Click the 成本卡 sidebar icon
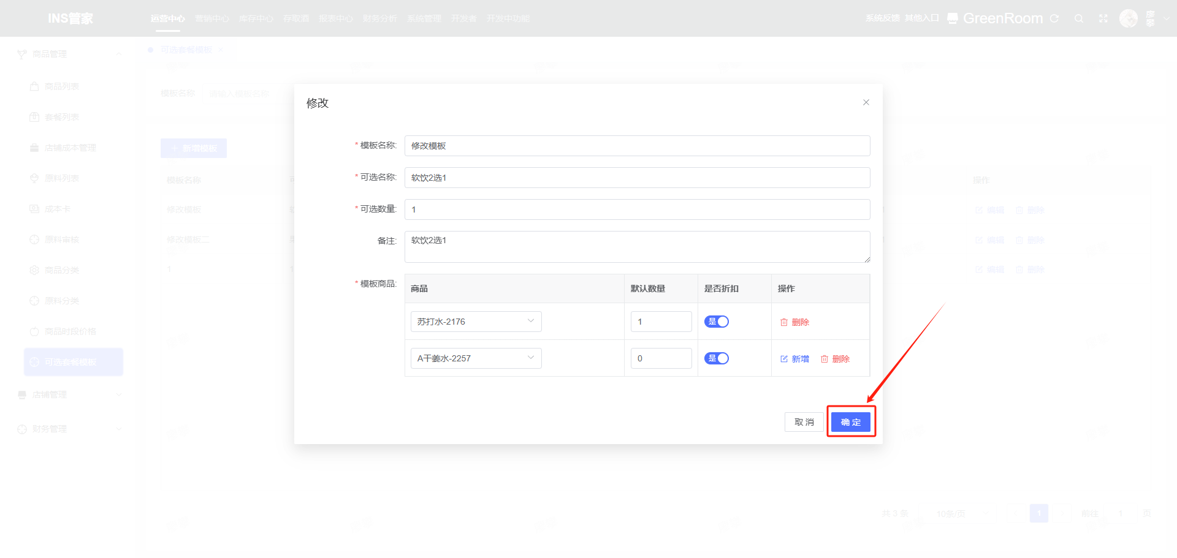 pos(34,209)
